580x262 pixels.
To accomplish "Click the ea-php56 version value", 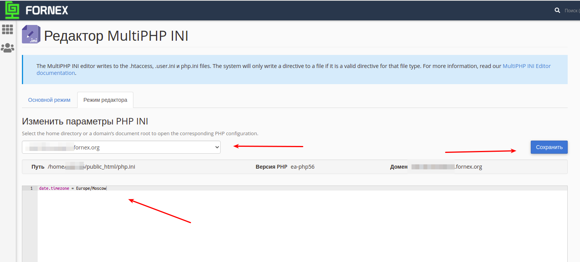I will coord(302,167).
